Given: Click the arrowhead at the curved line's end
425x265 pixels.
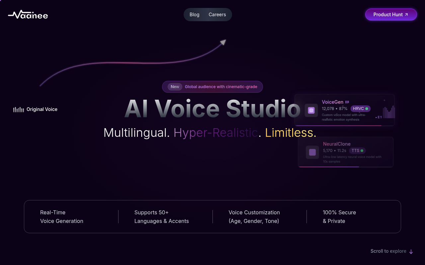Looking at the screenshot, I should 223,42.
